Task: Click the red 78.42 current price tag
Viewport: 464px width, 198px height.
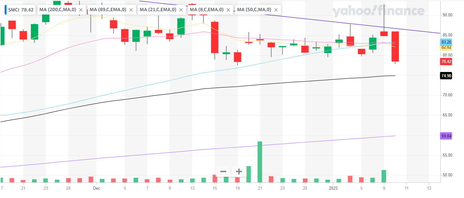Action: pos(446,62)
